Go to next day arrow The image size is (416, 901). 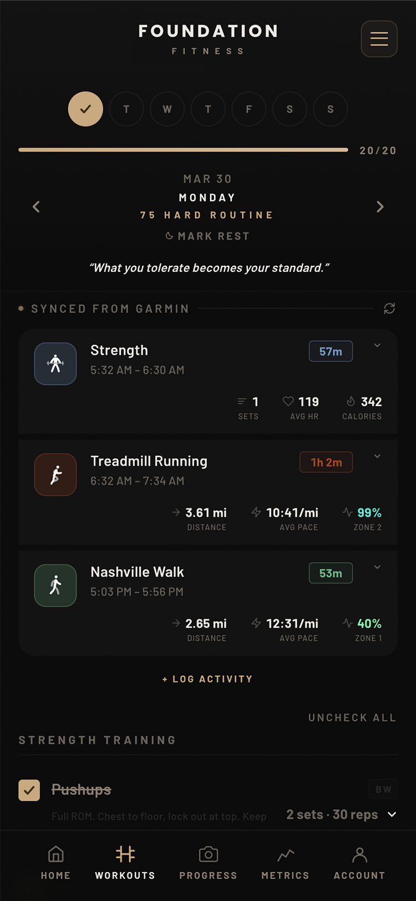(x=380, y=207)
